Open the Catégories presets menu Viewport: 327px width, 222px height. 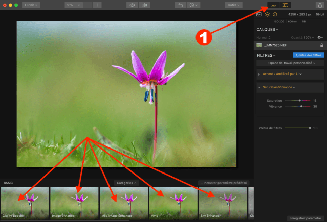tap(127, 182)
